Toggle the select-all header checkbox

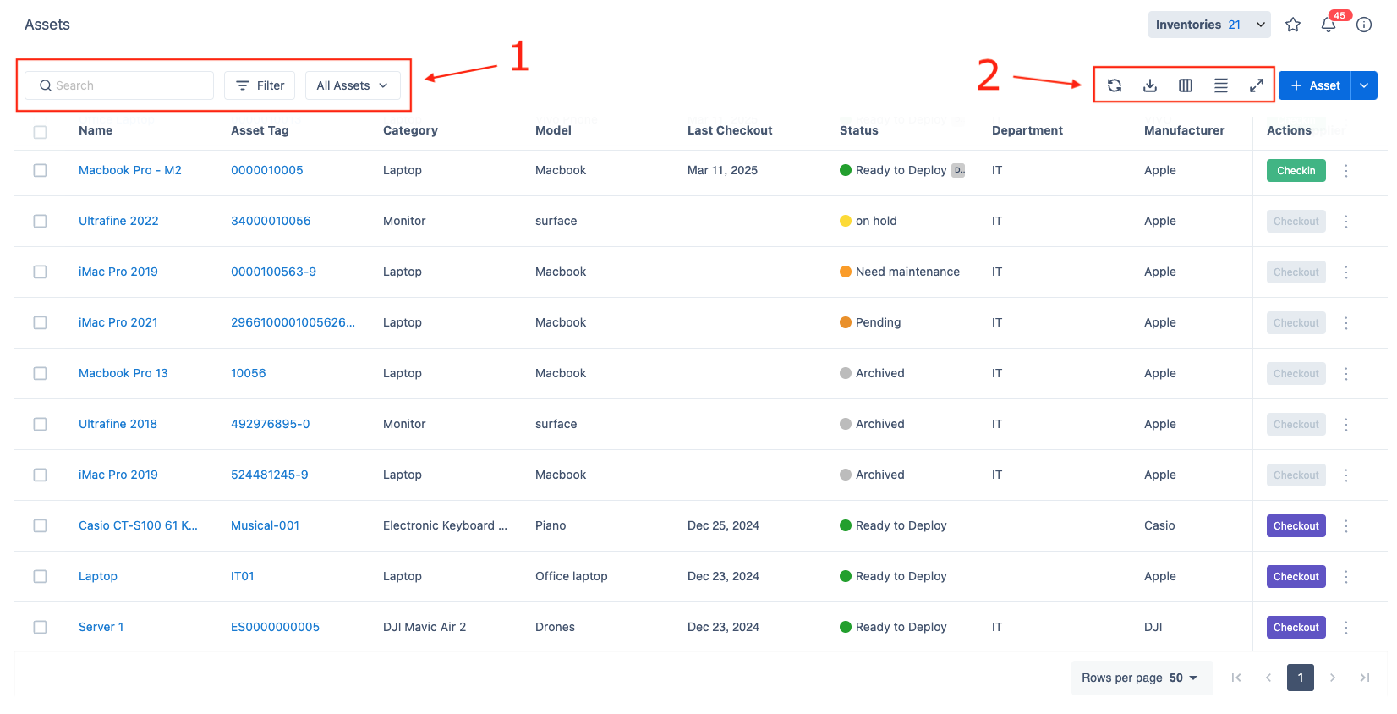click(40, 132)
